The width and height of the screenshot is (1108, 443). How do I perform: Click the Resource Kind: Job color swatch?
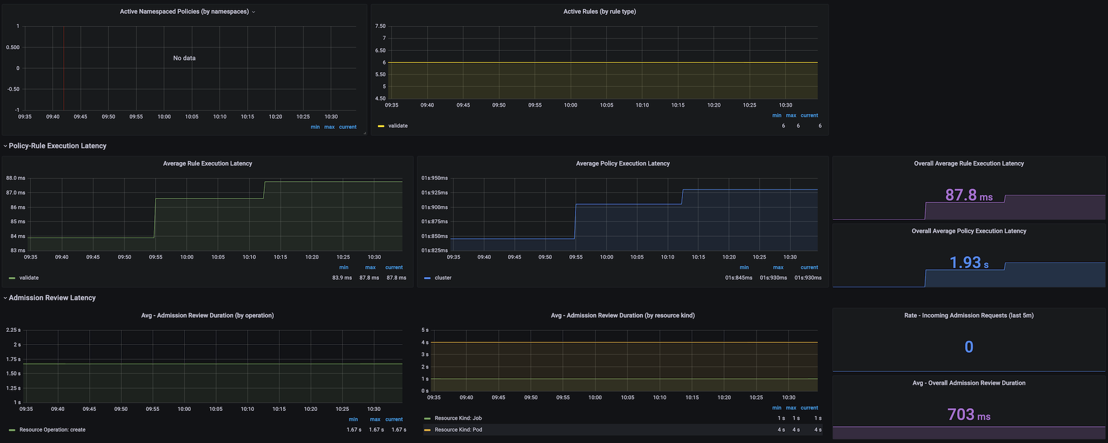coord(427,419)
